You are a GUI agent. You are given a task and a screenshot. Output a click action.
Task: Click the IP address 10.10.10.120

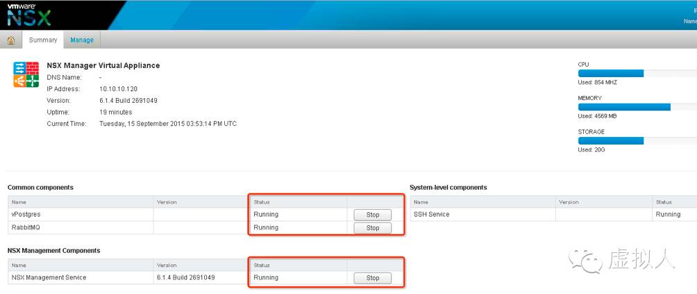pyautogui.click(x=118, y=89)
